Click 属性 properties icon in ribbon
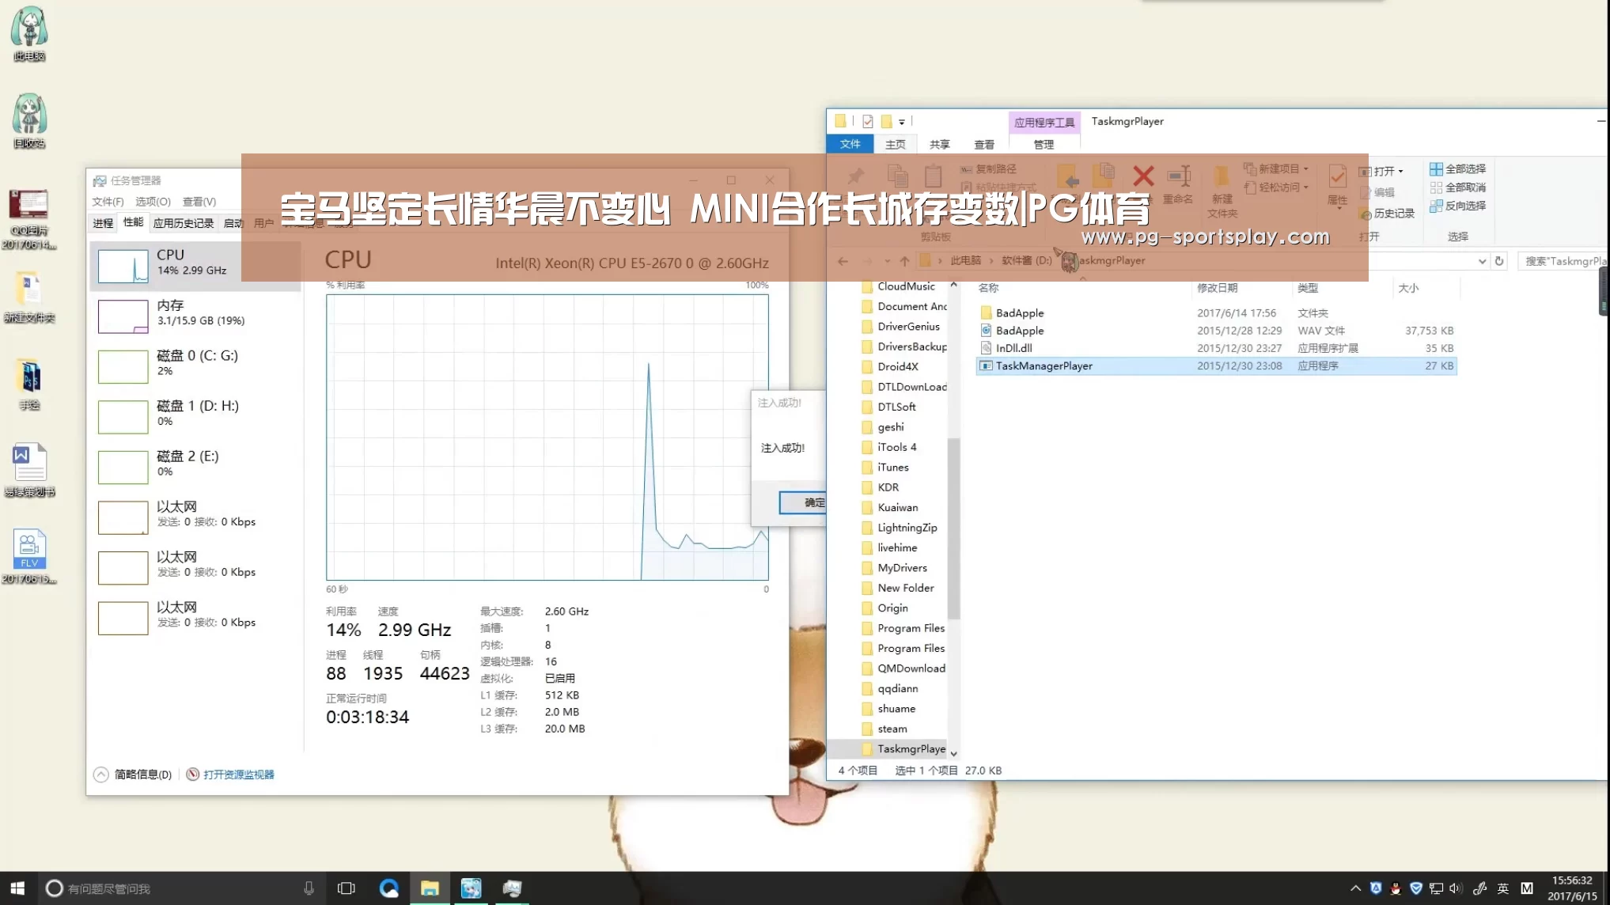Viewport: 1610px width, 905px height. click(x=1337, y=185)
